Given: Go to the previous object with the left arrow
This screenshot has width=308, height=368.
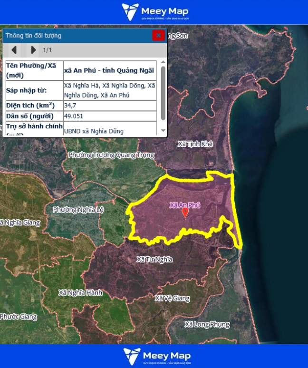Looking at the screenshot, I should [14, 50].
